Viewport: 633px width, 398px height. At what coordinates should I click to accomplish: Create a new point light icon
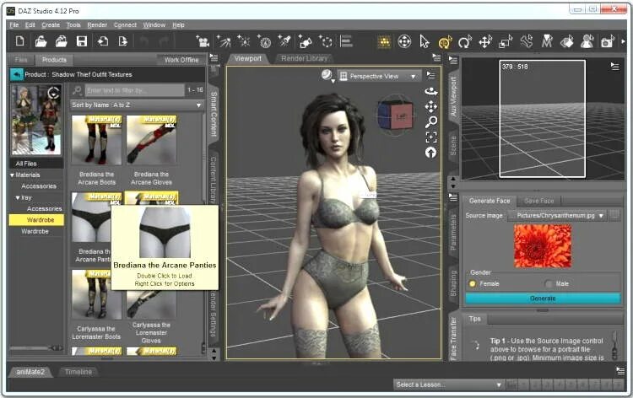pyautogui.click(x=243, y=41)
